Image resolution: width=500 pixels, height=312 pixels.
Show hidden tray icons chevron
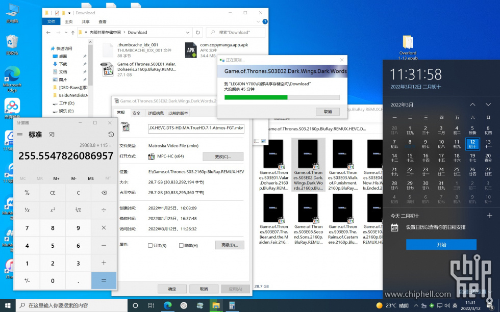point(416,305)
